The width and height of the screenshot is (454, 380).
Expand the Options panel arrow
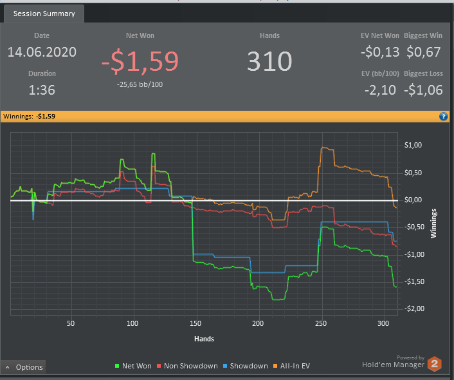[x=8, y=367]
